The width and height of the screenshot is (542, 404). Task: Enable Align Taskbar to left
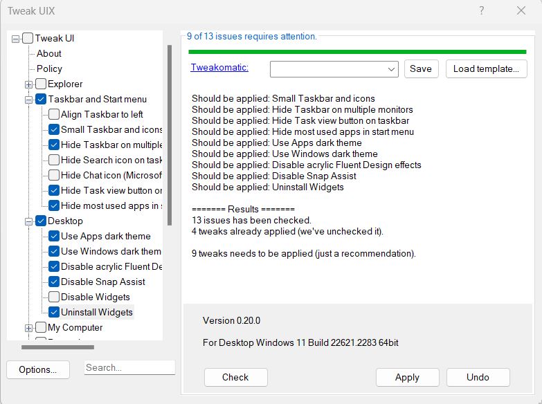(54, 114)
